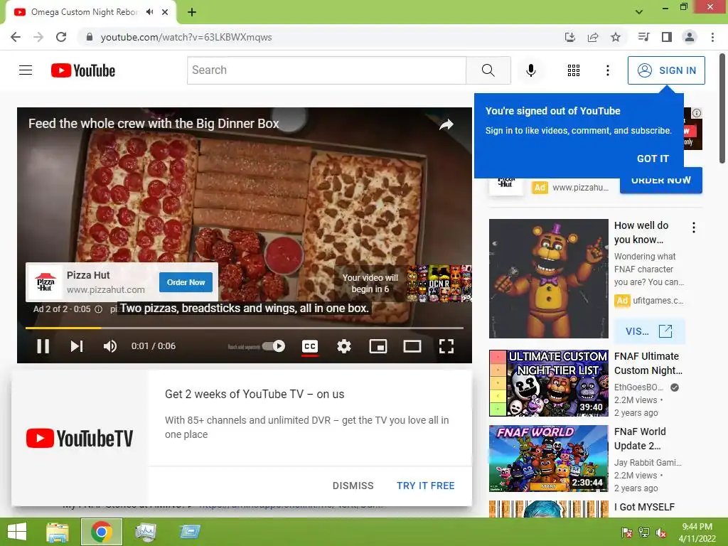Open the Chrome three-dot menu
This screenshot has height=546, width=728.
pyautogui.click(x=712, y=37)
